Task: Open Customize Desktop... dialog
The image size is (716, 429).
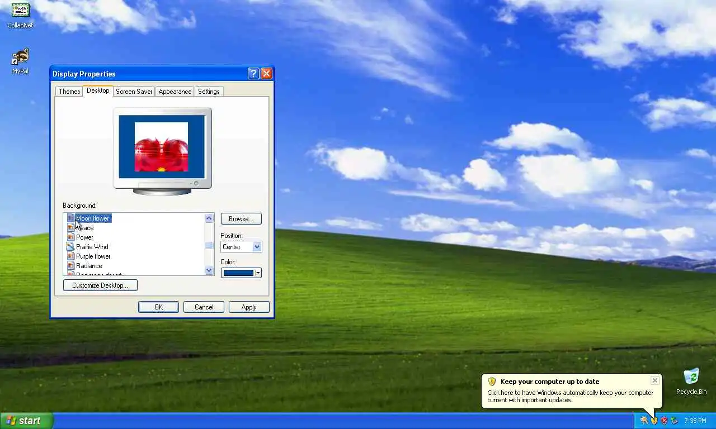Action: 100,285
